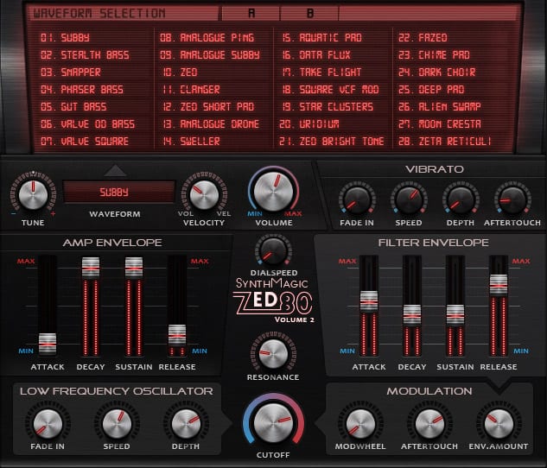The width and height of the screenshot is (547, 468).
Task: Click the Resonance knob
Action: pyautogui.click(x=273, y=354)
